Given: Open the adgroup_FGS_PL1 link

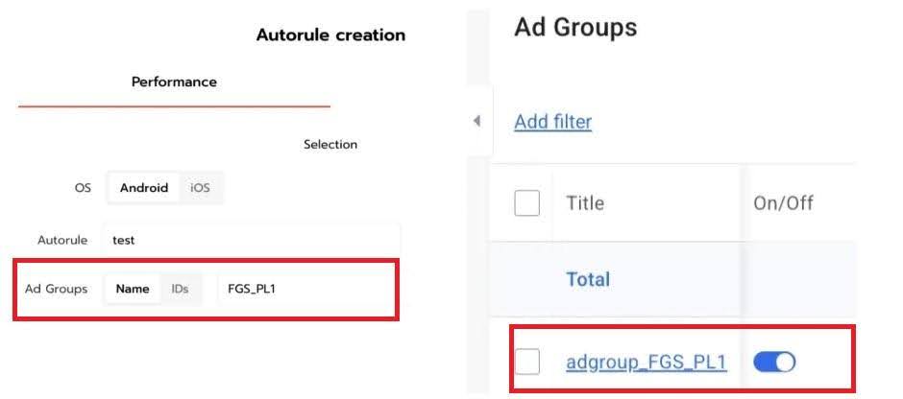Looking at the screenshot, I should coord(646,362).
